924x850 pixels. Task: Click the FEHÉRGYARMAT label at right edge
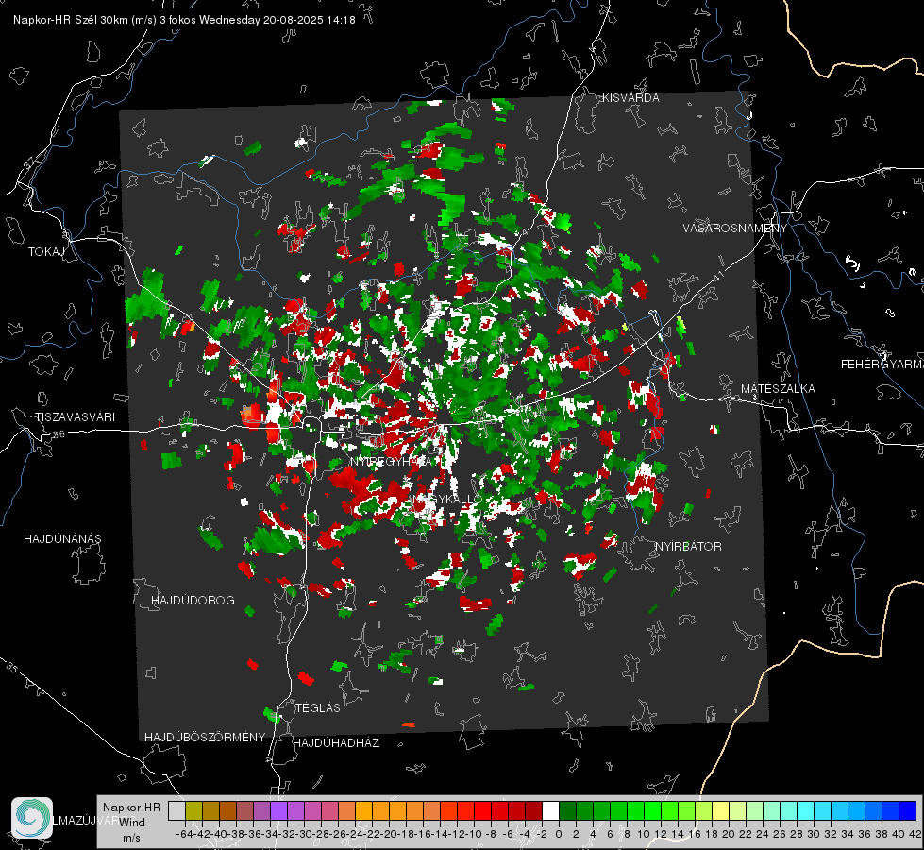coord(882,365)
